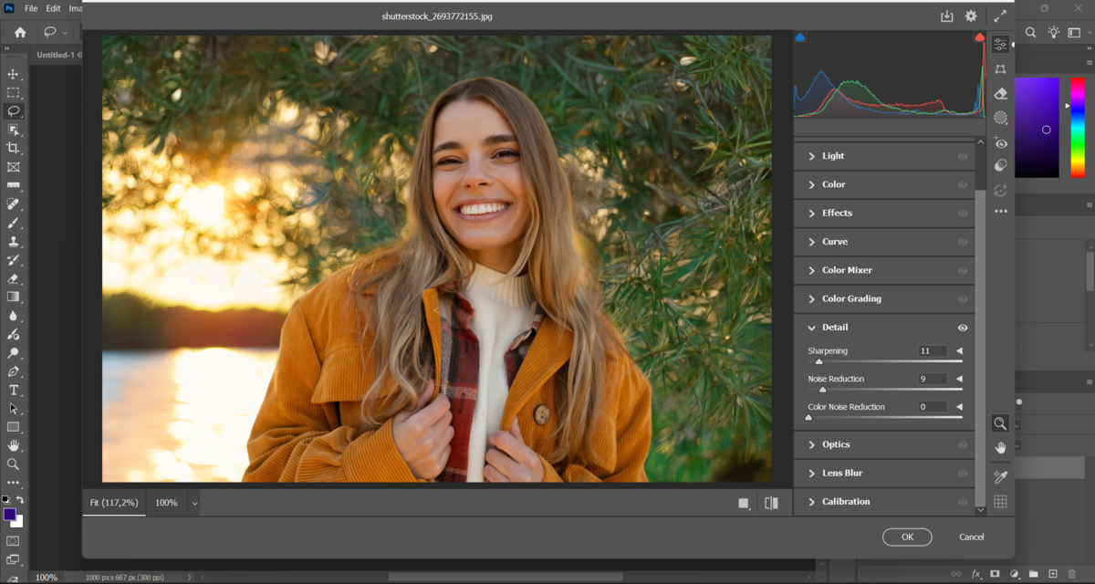
Task: Open the Camera Raw Presets icon
Action: point(1000,166)
